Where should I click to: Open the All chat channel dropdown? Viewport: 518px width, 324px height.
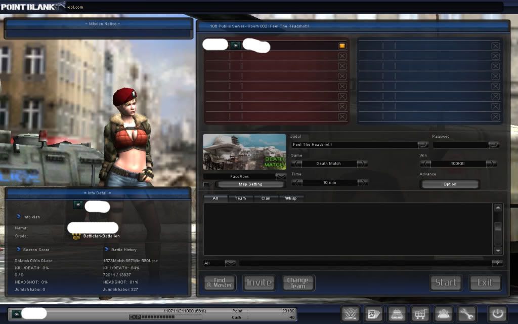tap(230, 263)
